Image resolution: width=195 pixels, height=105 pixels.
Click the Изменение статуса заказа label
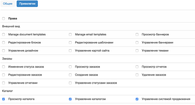coord(26,67)
